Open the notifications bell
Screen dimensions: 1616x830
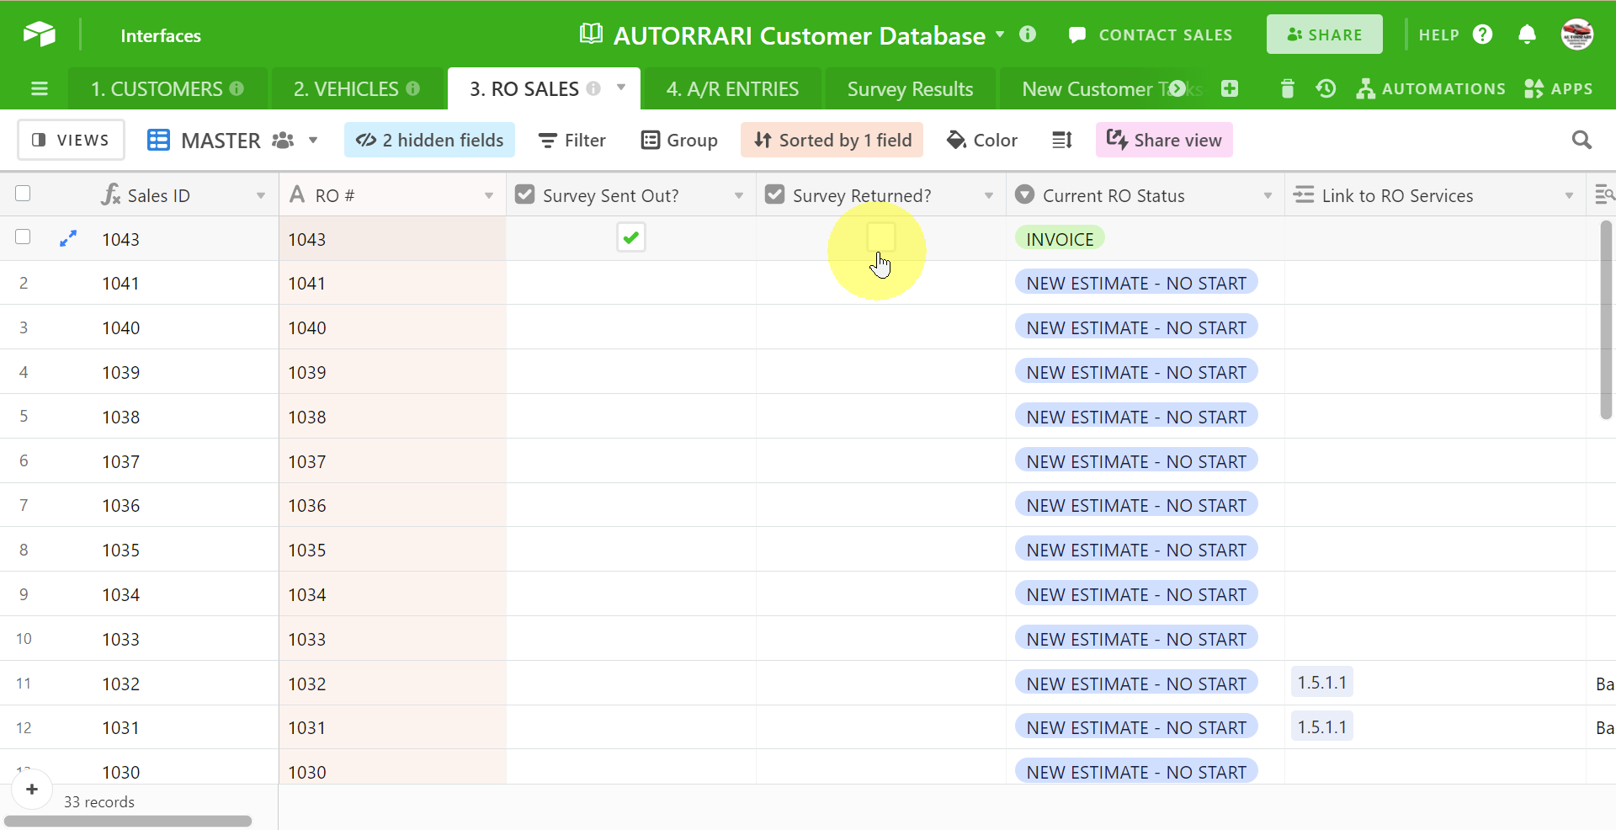[x=1527, y=35]
